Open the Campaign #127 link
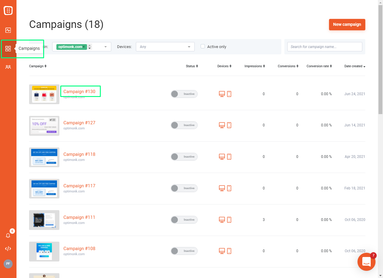383x278 pixels. click(79, 123)
